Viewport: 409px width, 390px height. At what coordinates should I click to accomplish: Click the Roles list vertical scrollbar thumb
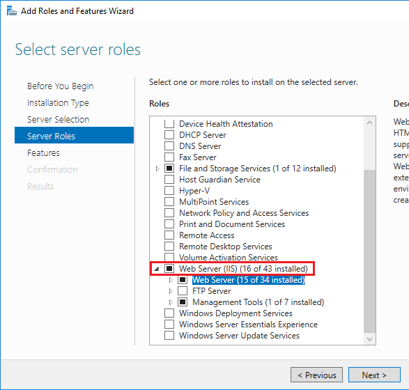pos(369,251)
